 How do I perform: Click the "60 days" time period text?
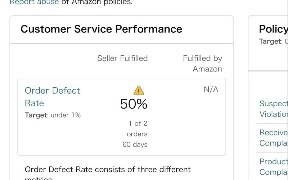click(x=135, y=145)
